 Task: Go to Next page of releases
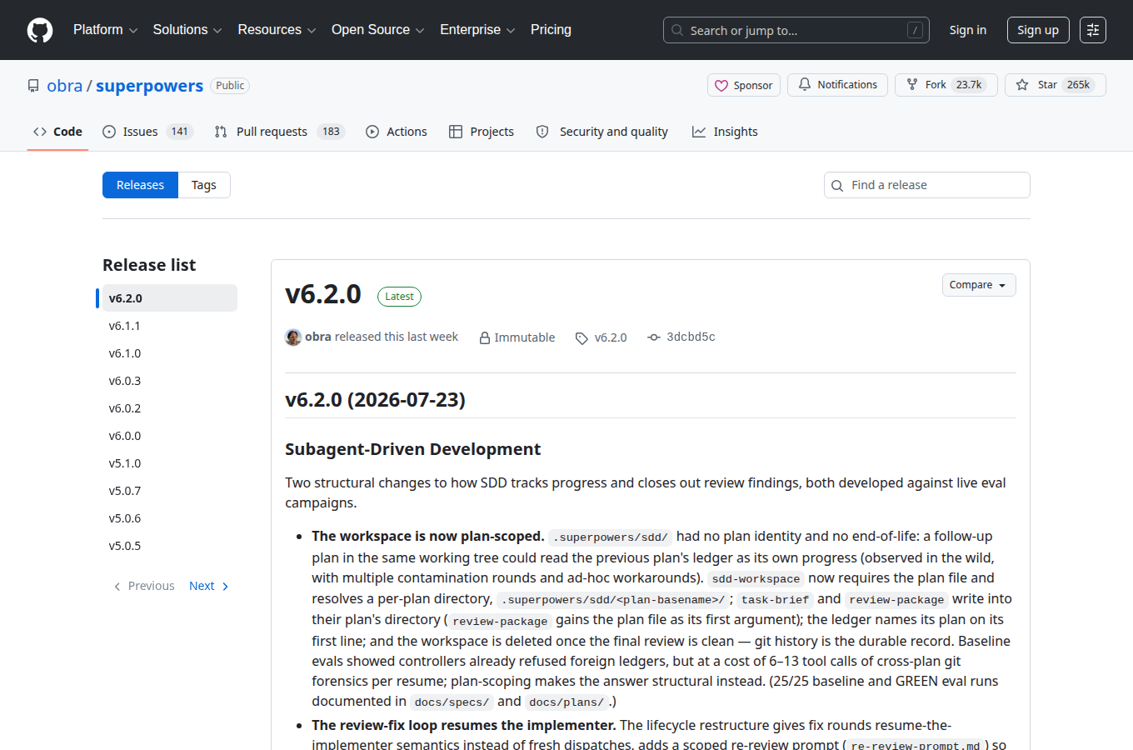(209, 587)
